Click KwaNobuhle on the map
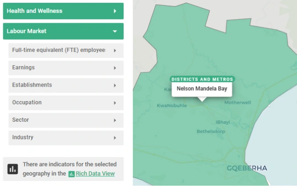Image resolution: width=297 pixels, height=186 pixels. (x=172, y=105)
